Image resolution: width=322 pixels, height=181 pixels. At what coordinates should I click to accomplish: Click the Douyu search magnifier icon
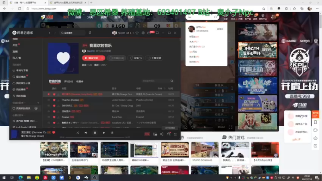(215, 17)
